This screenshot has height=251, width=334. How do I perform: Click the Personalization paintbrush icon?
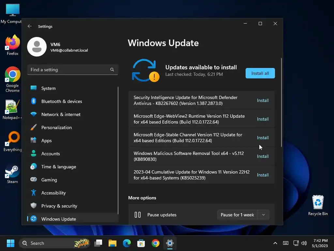(34, 127)
